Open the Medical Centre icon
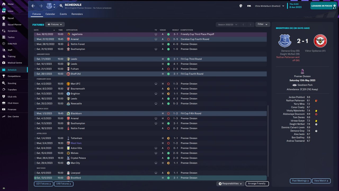The width and height of the screenshot is (339, 191). pos(4,63)
